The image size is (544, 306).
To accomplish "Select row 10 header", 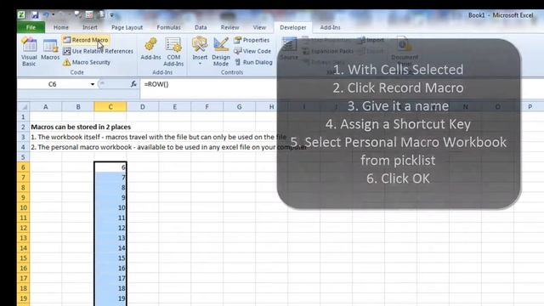I will point(23,207).
